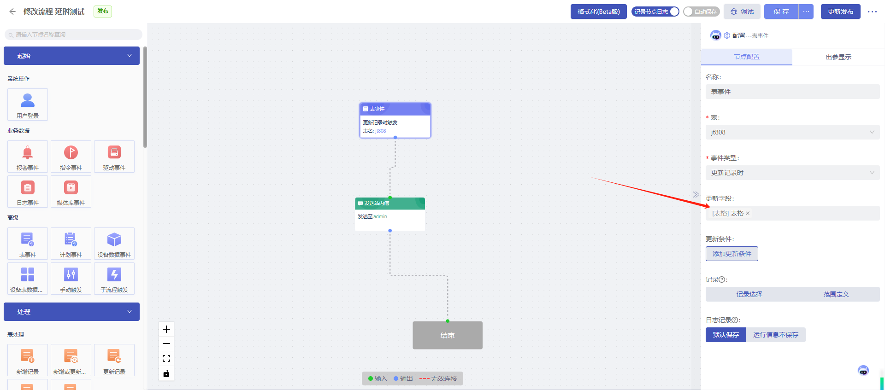Choose 记录选择 option
Image resolution: width=885 pixels, height=390 pixels.
click(749, 294)
